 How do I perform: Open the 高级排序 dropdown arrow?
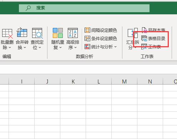(76, 48)
